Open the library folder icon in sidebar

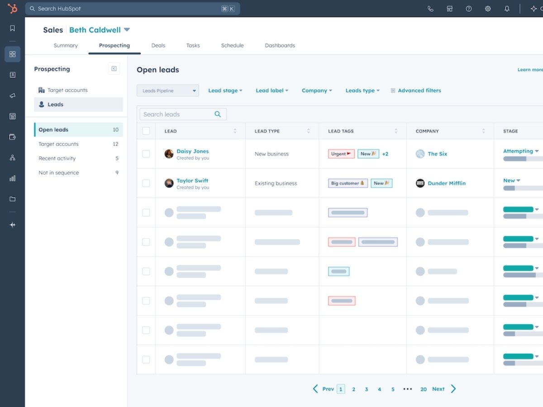pyautogui.click(x=12, y=199)
